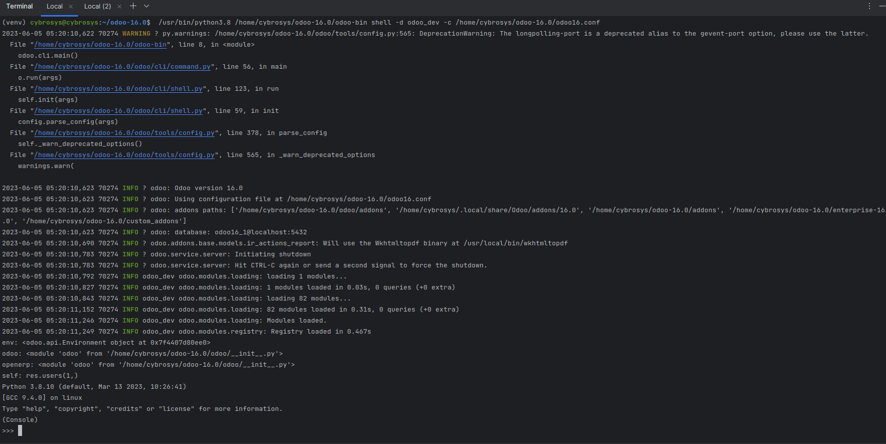Click the 'warnings.warn(' traceback line
The height and width of the screenshot is (444, 886).
[46, 166]
